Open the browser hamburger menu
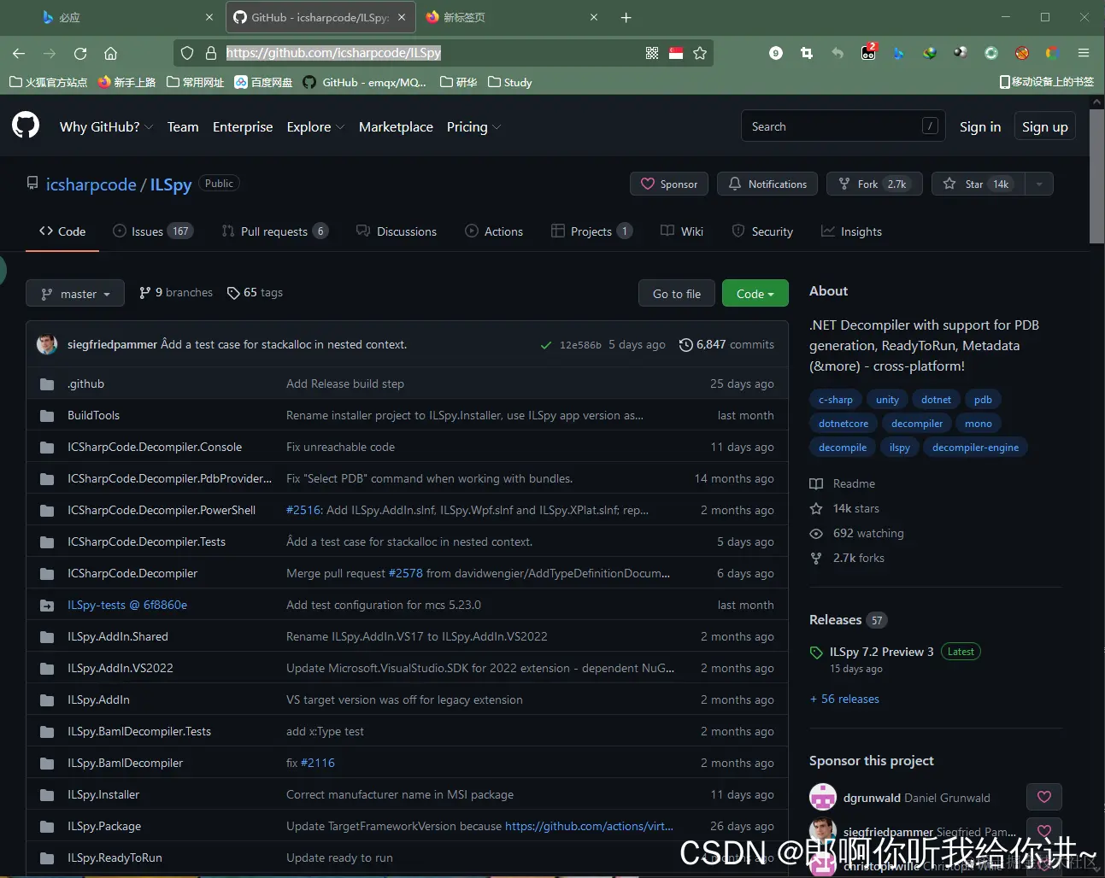1105x878 pixels. click(1083, 53)
